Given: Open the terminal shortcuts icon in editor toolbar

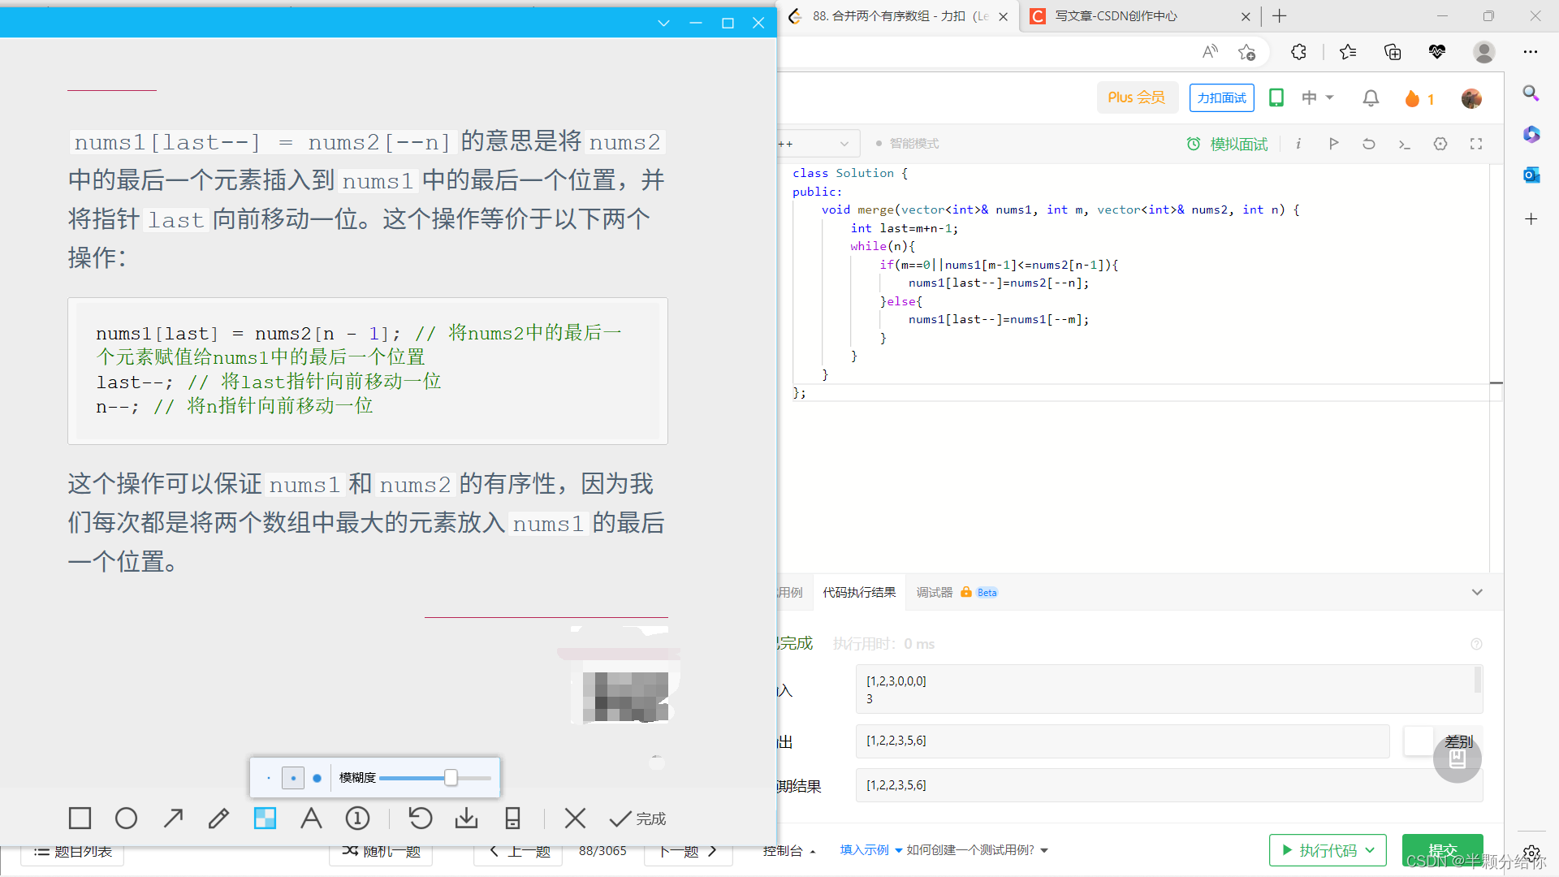Looking at the screenshot, I should (x=1405, y=143).
